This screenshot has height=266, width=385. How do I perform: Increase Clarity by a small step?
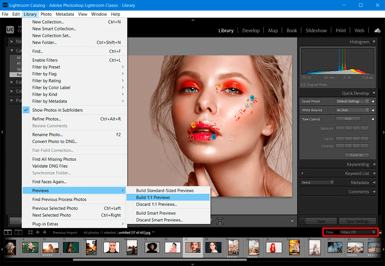pos(356,139)
